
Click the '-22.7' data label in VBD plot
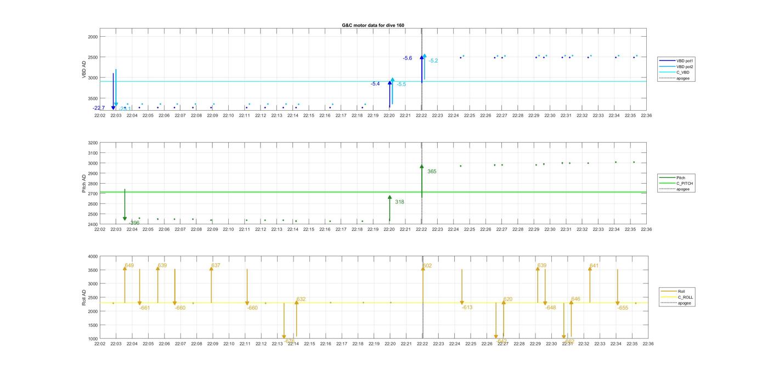(99, 108)
